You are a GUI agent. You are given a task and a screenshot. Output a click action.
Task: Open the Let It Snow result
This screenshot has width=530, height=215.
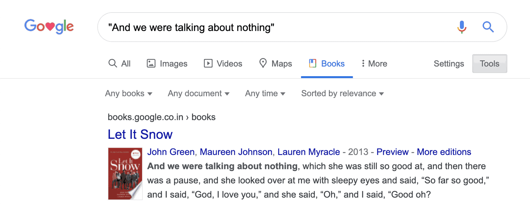140,135
